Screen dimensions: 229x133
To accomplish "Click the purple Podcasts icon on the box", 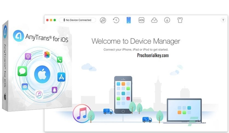I will [28, 56].
